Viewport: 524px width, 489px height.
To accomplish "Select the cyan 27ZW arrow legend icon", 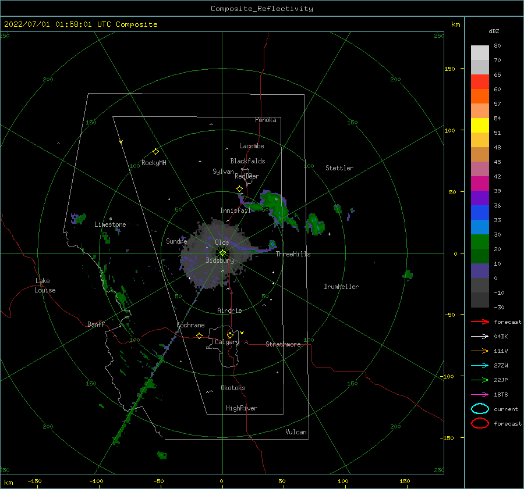I will (480, 366).
